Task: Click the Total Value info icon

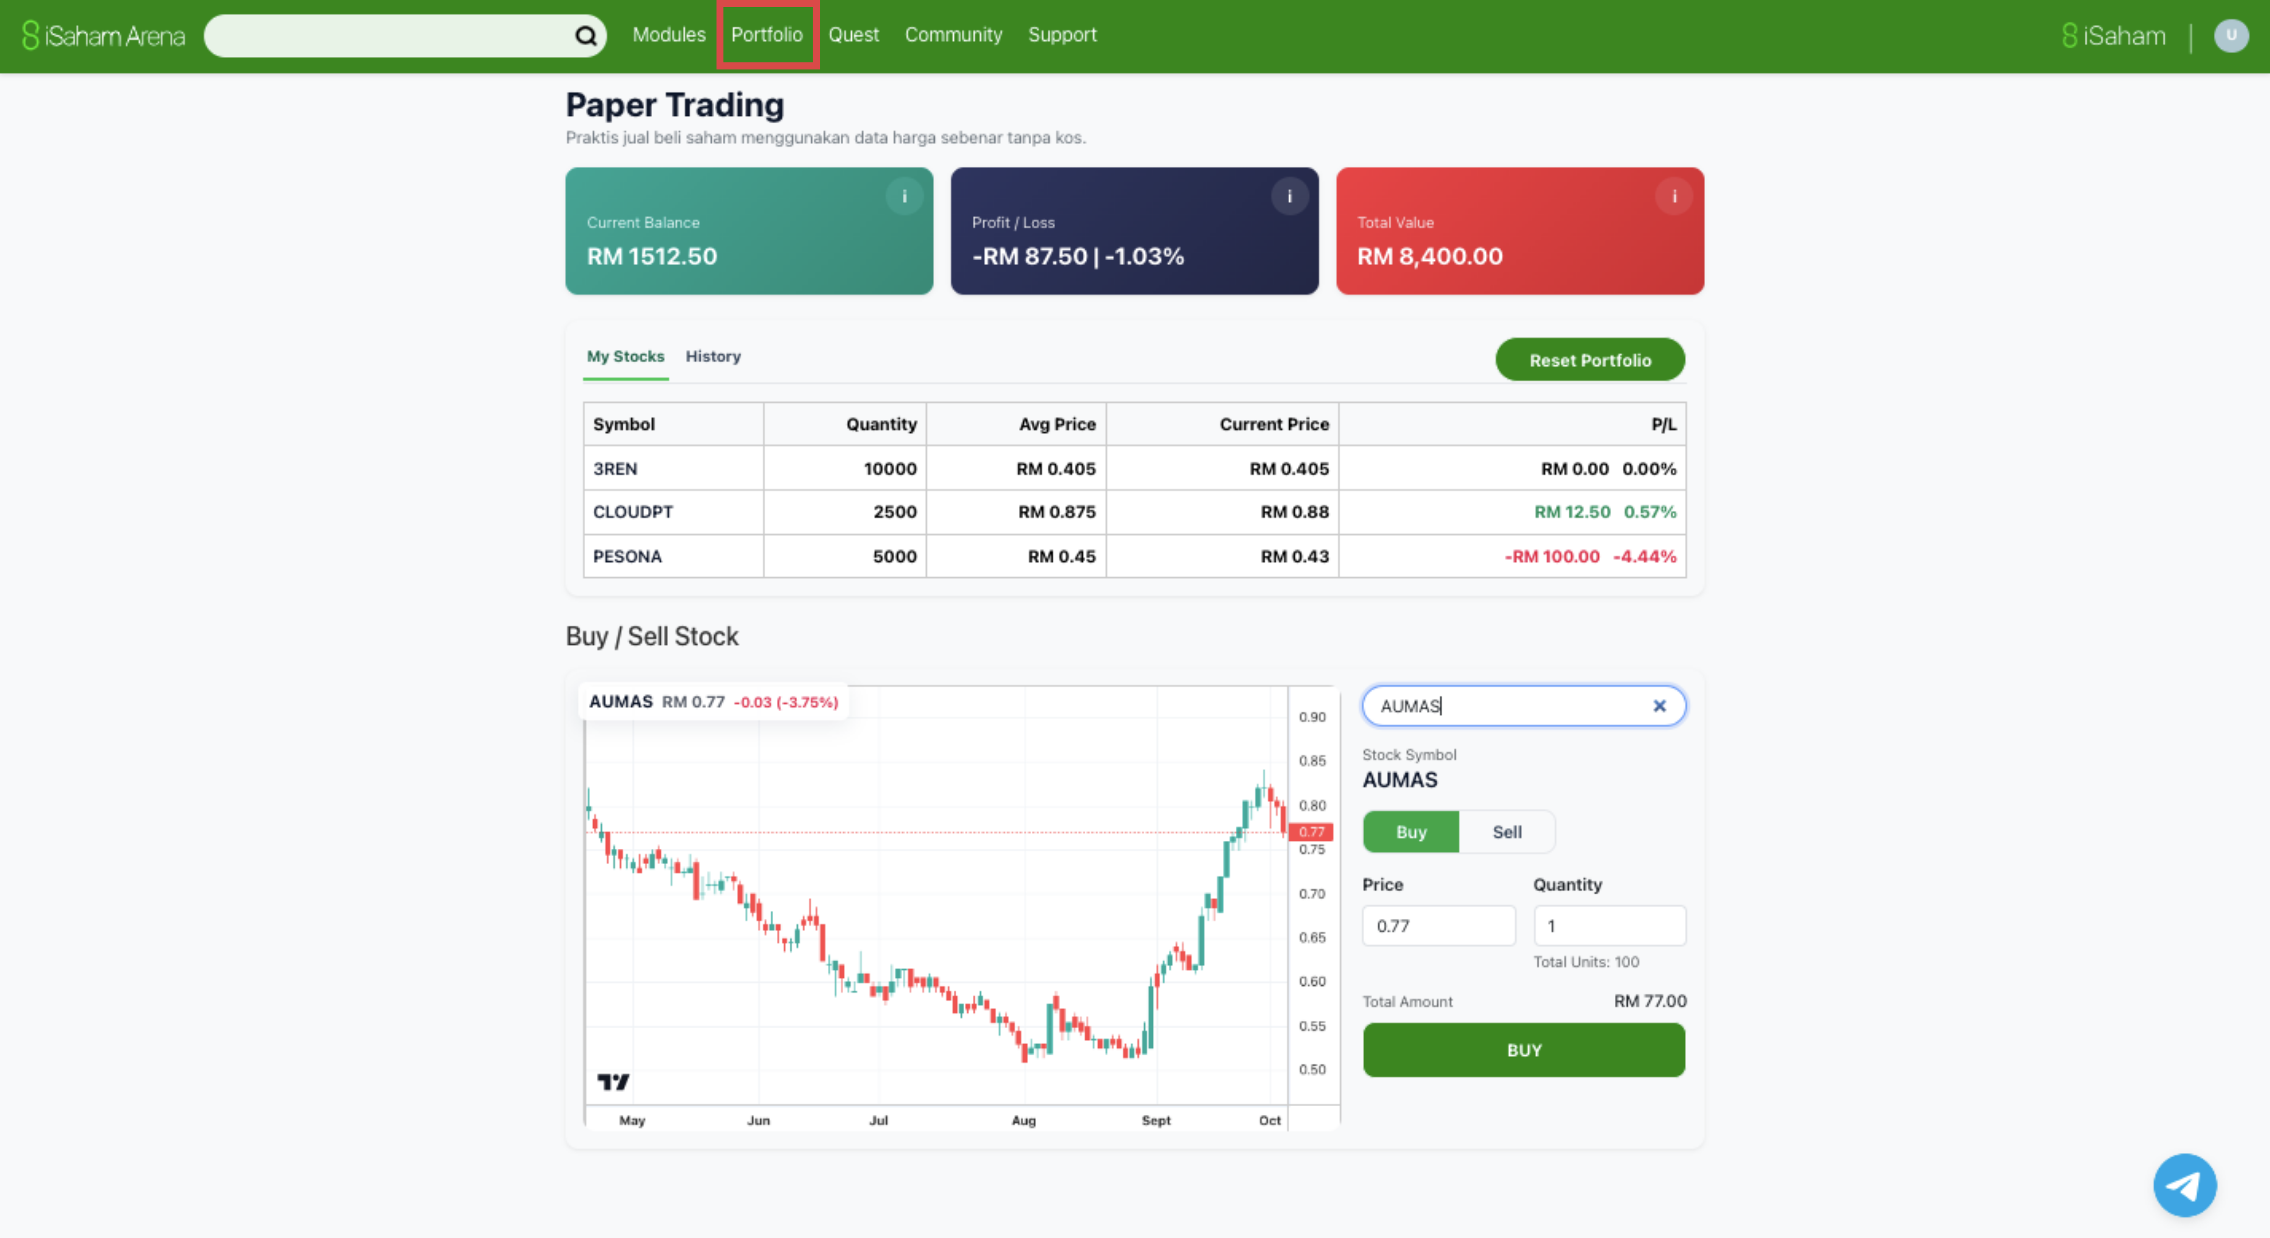Action: (x=1673, y=196)
